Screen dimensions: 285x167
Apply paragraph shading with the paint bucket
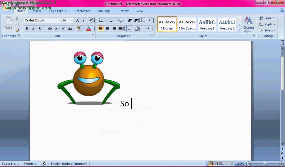(137, 28)
